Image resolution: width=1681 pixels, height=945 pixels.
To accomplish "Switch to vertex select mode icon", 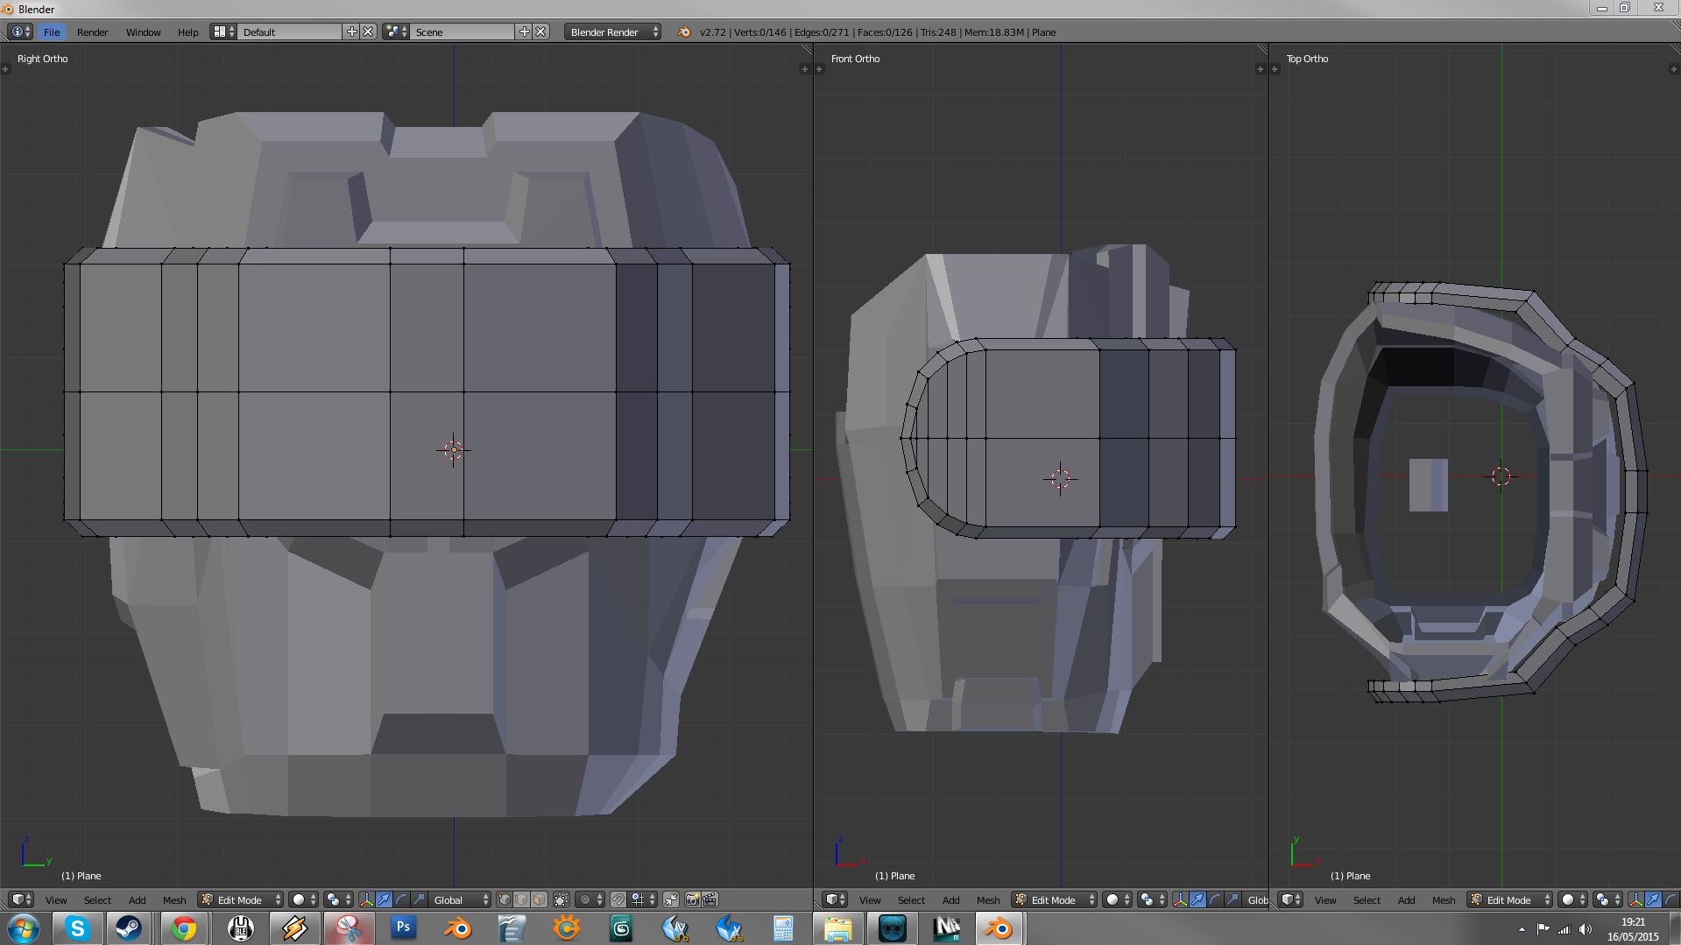I will coord(505,899).
